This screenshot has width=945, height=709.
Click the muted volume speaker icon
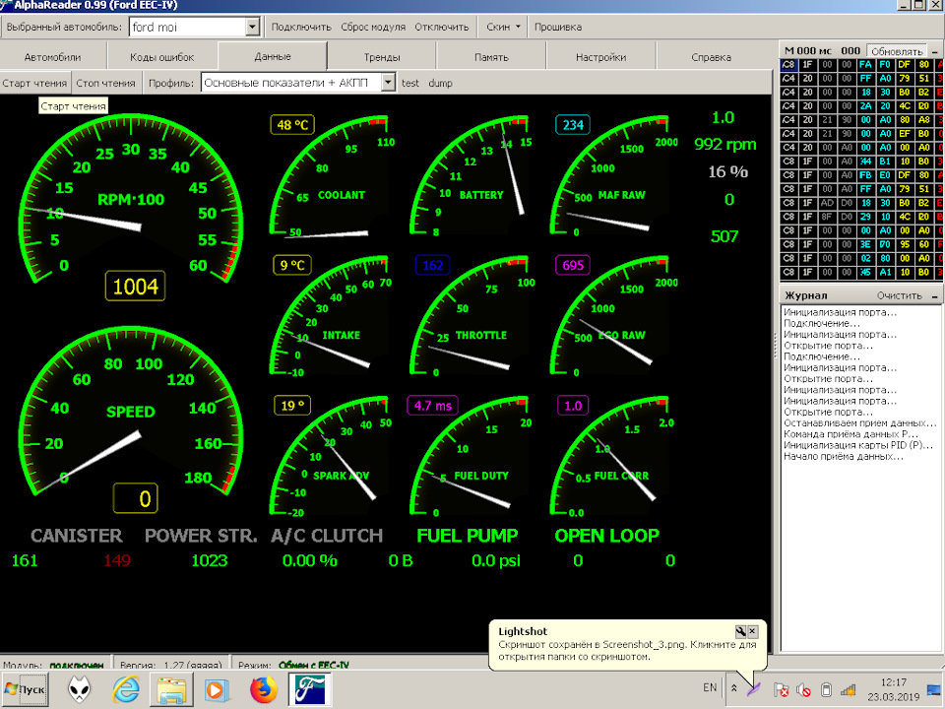pyautogui.click(x=803, y=689)
